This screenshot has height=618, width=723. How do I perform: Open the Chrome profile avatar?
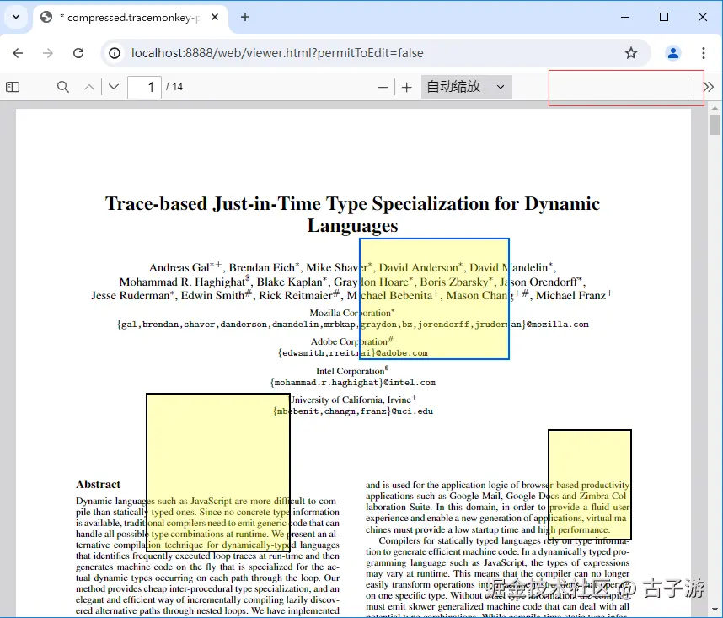(673, 53)
